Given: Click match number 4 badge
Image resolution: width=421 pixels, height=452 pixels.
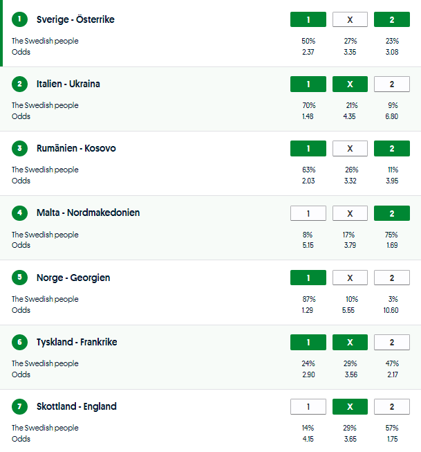Looking at the screenshot, I should coord(19,213).
